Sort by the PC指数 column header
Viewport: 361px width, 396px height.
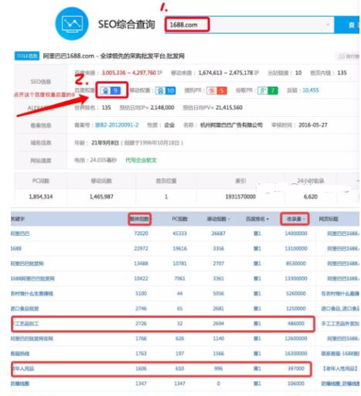click(x=179, y=219)
